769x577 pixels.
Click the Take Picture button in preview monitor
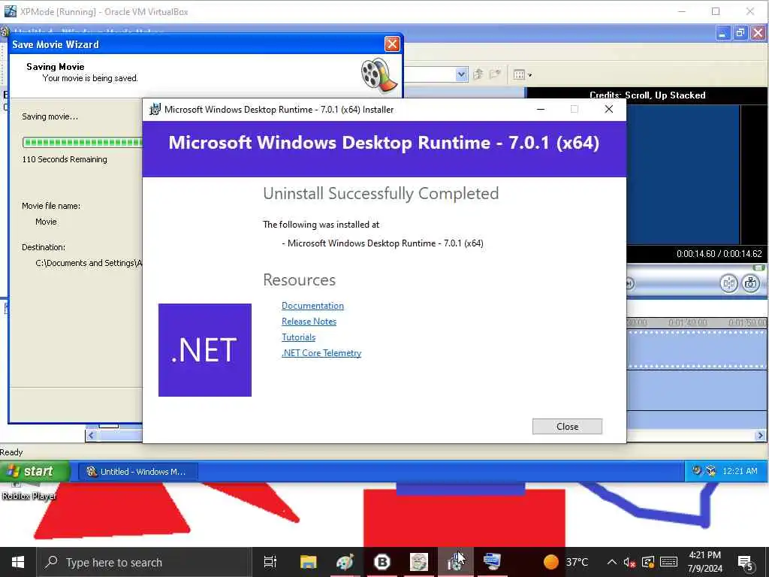750,283
